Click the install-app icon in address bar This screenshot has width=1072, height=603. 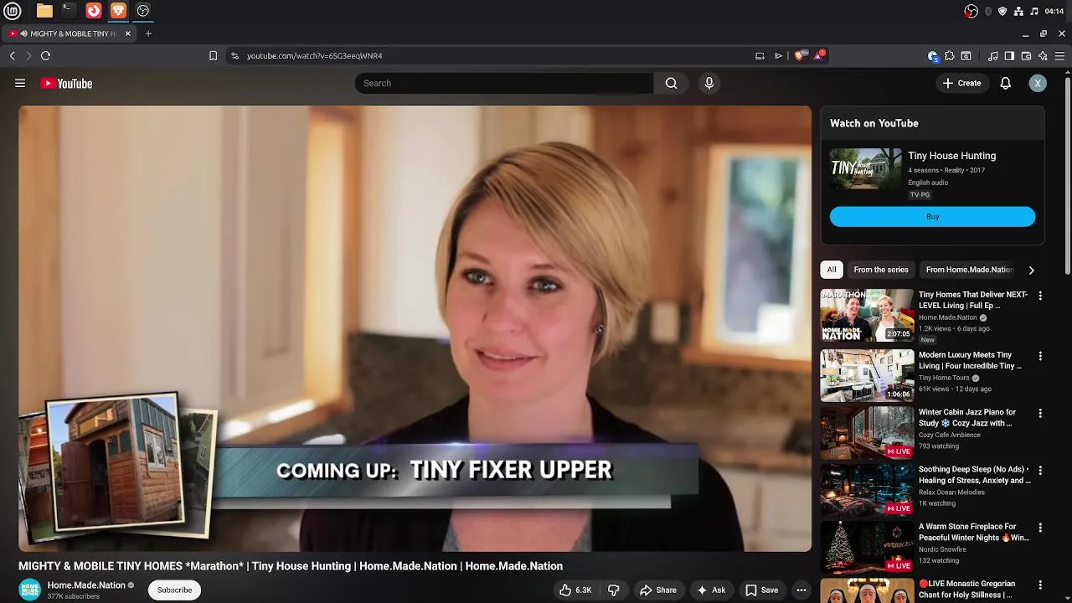(x=760, y=55)
